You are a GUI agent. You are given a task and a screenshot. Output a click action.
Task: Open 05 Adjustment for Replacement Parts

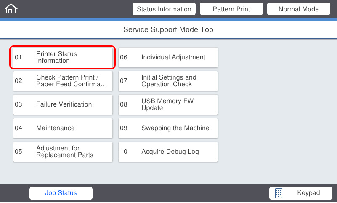(63, 152)
